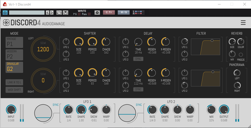Click panorama RIGHT knob
This screenshot has width=251, height=128.
click(x=237, y=85)
